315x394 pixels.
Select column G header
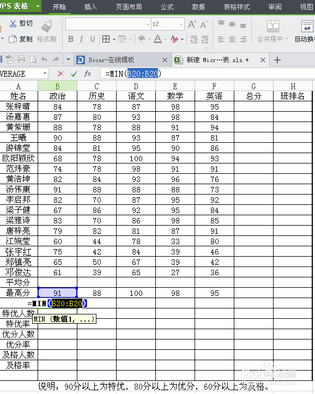click(x=253, y=87)
